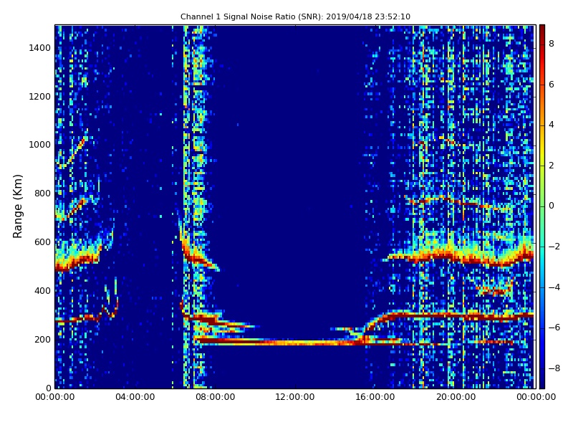Click the colorbar label 8
Screen dimensions: 573x430
(x=552, y=44)
